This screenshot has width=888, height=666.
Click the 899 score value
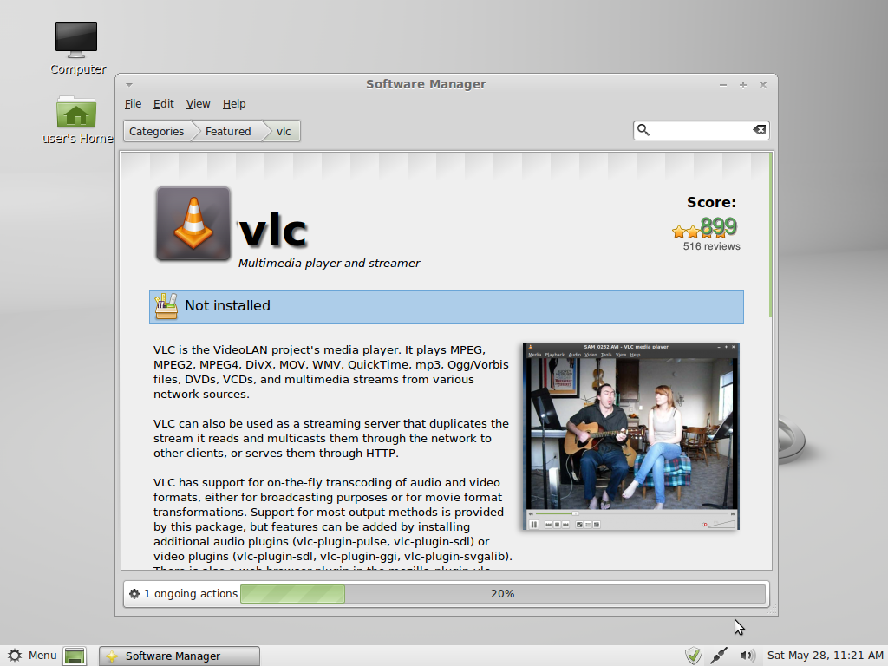tap(718, 227)
